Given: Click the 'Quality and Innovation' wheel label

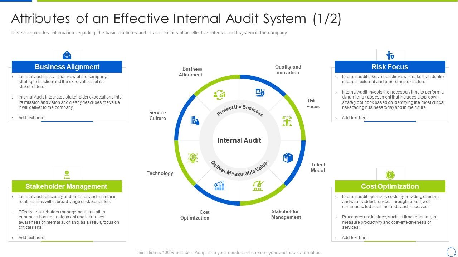Looking at the screenshot, I should click(x=288, y=70).
